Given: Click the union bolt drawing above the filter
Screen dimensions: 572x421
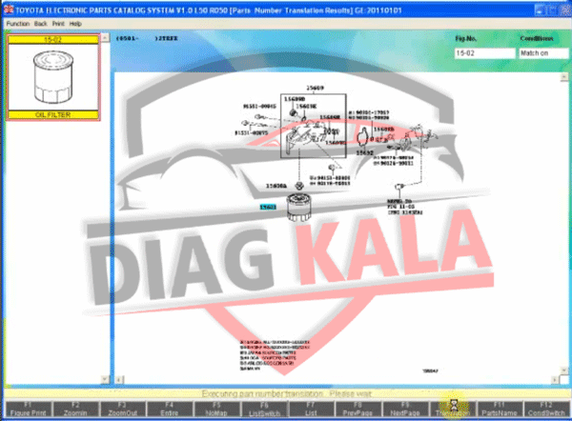Looking at the screenshot, I should [x=299, y=186].
